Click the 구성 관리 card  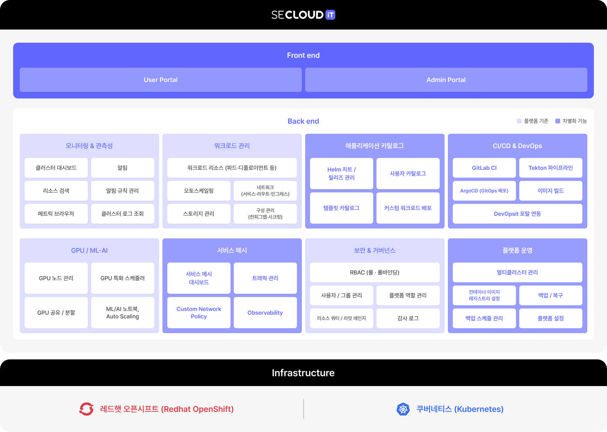(x=265, y=214)
